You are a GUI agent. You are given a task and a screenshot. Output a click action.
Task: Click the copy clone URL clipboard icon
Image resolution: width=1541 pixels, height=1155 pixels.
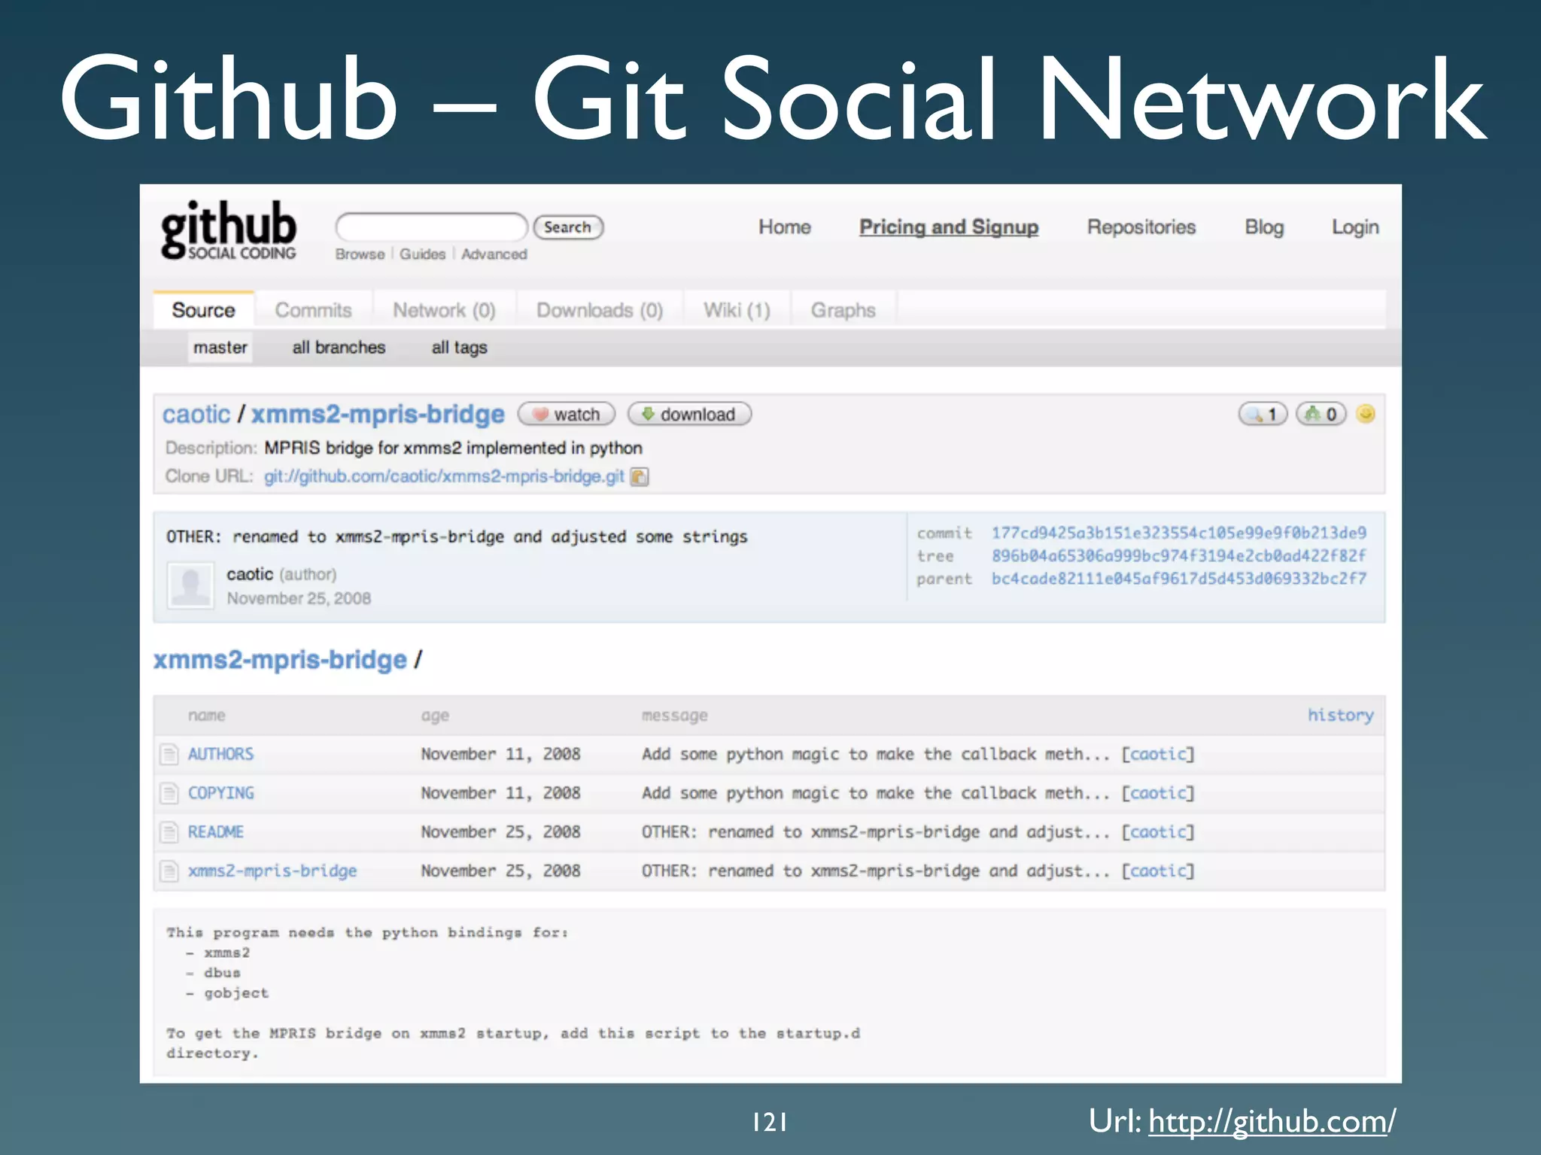[x=639, y=477]
